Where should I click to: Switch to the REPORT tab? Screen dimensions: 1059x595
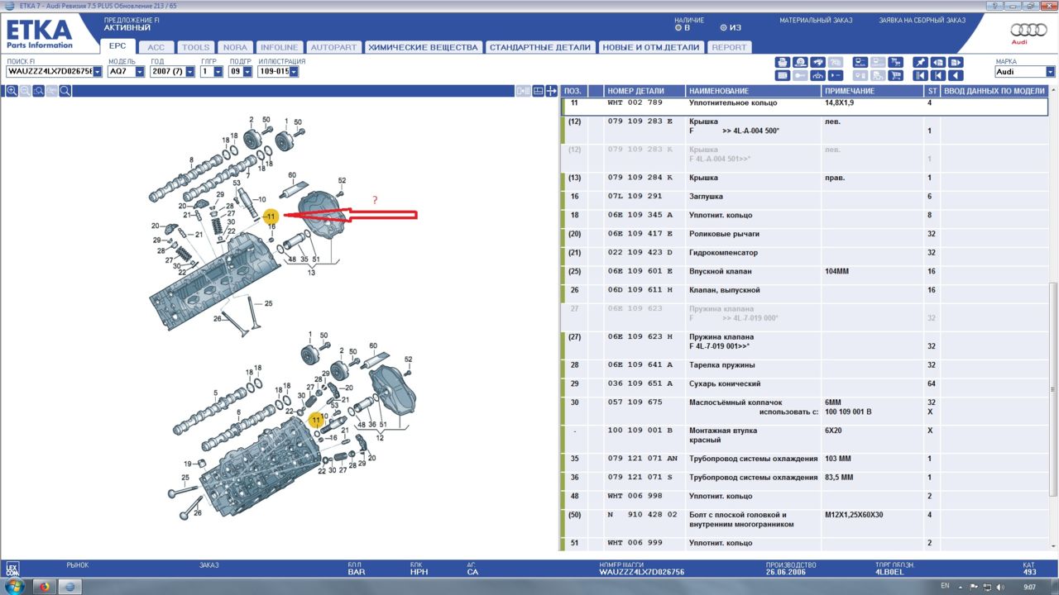tap(729, 47)
